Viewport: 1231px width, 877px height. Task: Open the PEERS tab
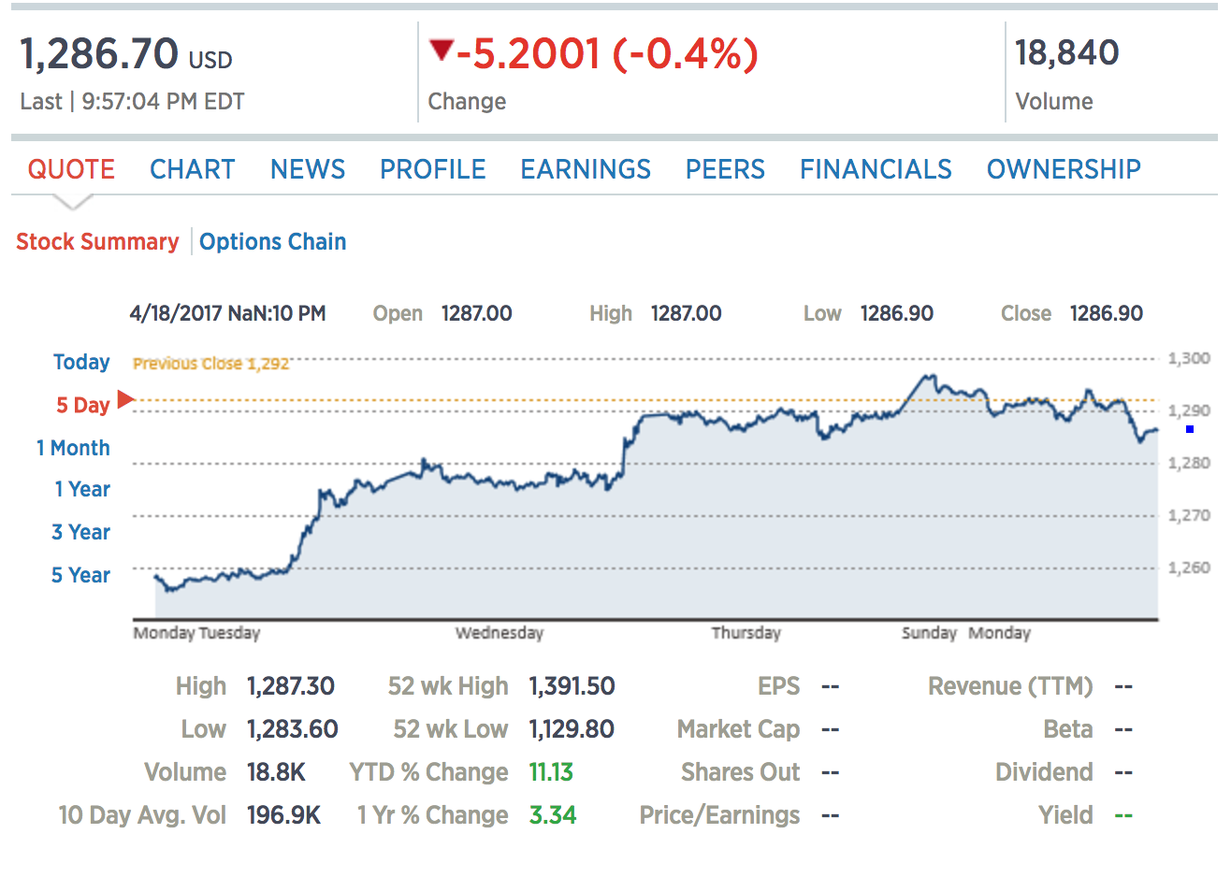click(725, 169)
